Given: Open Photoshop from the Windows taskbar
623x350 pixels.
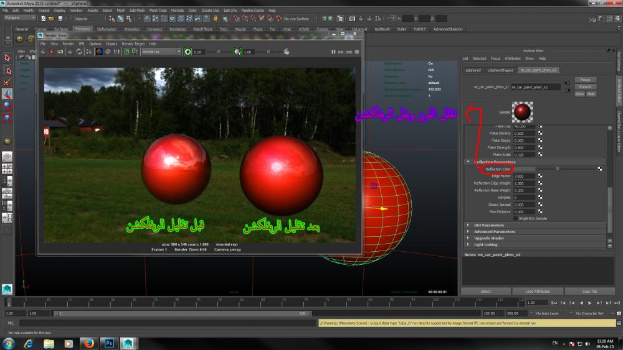Looking at the screenshot, I should tap(108, 343).
